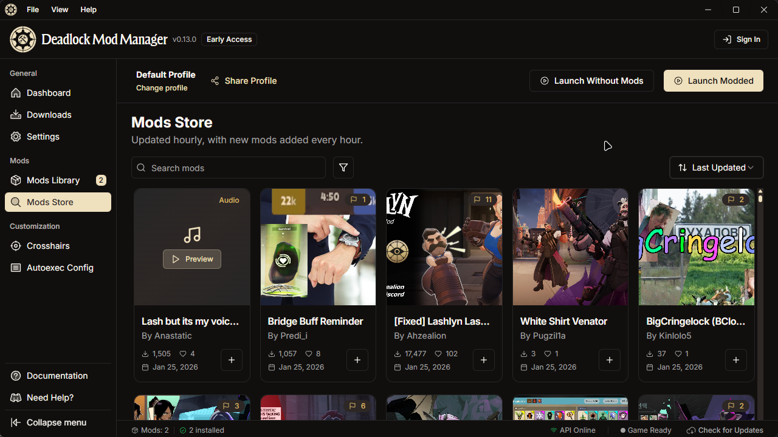Open the filter icon beside search
The image size is (778, 437).
tap(343, 168)
